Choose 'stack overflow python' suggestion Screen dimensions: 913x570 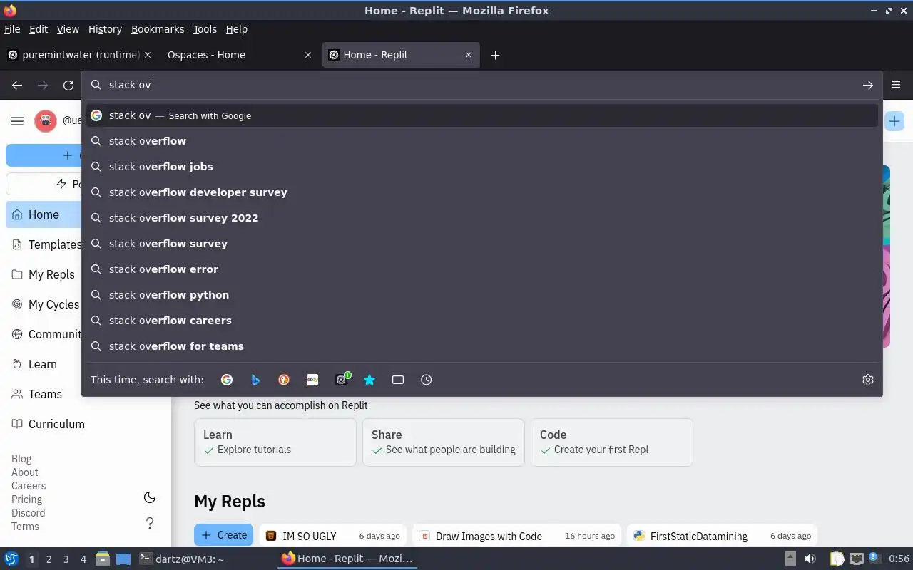tap(482, 295)
